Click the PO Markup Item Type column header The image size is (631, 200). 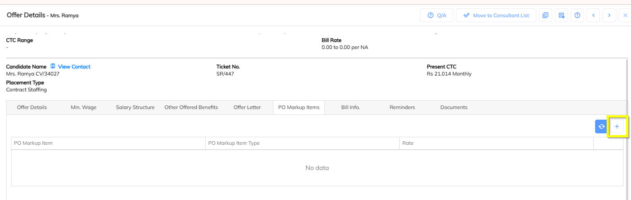coord(234,143)
